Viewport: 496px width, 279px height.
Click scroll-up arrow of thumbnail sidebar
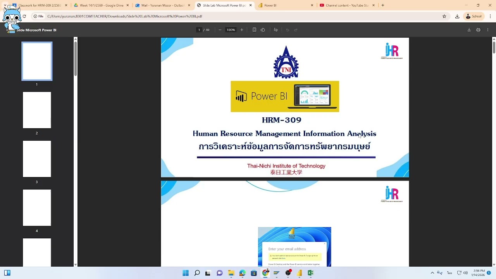coord(76,39)
